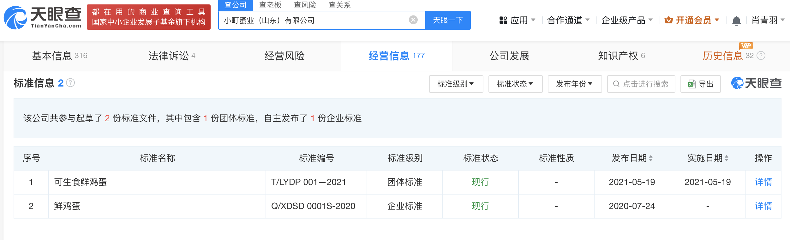
Task: Open the 基本信息 tab
Action: (x=59, y=56)
